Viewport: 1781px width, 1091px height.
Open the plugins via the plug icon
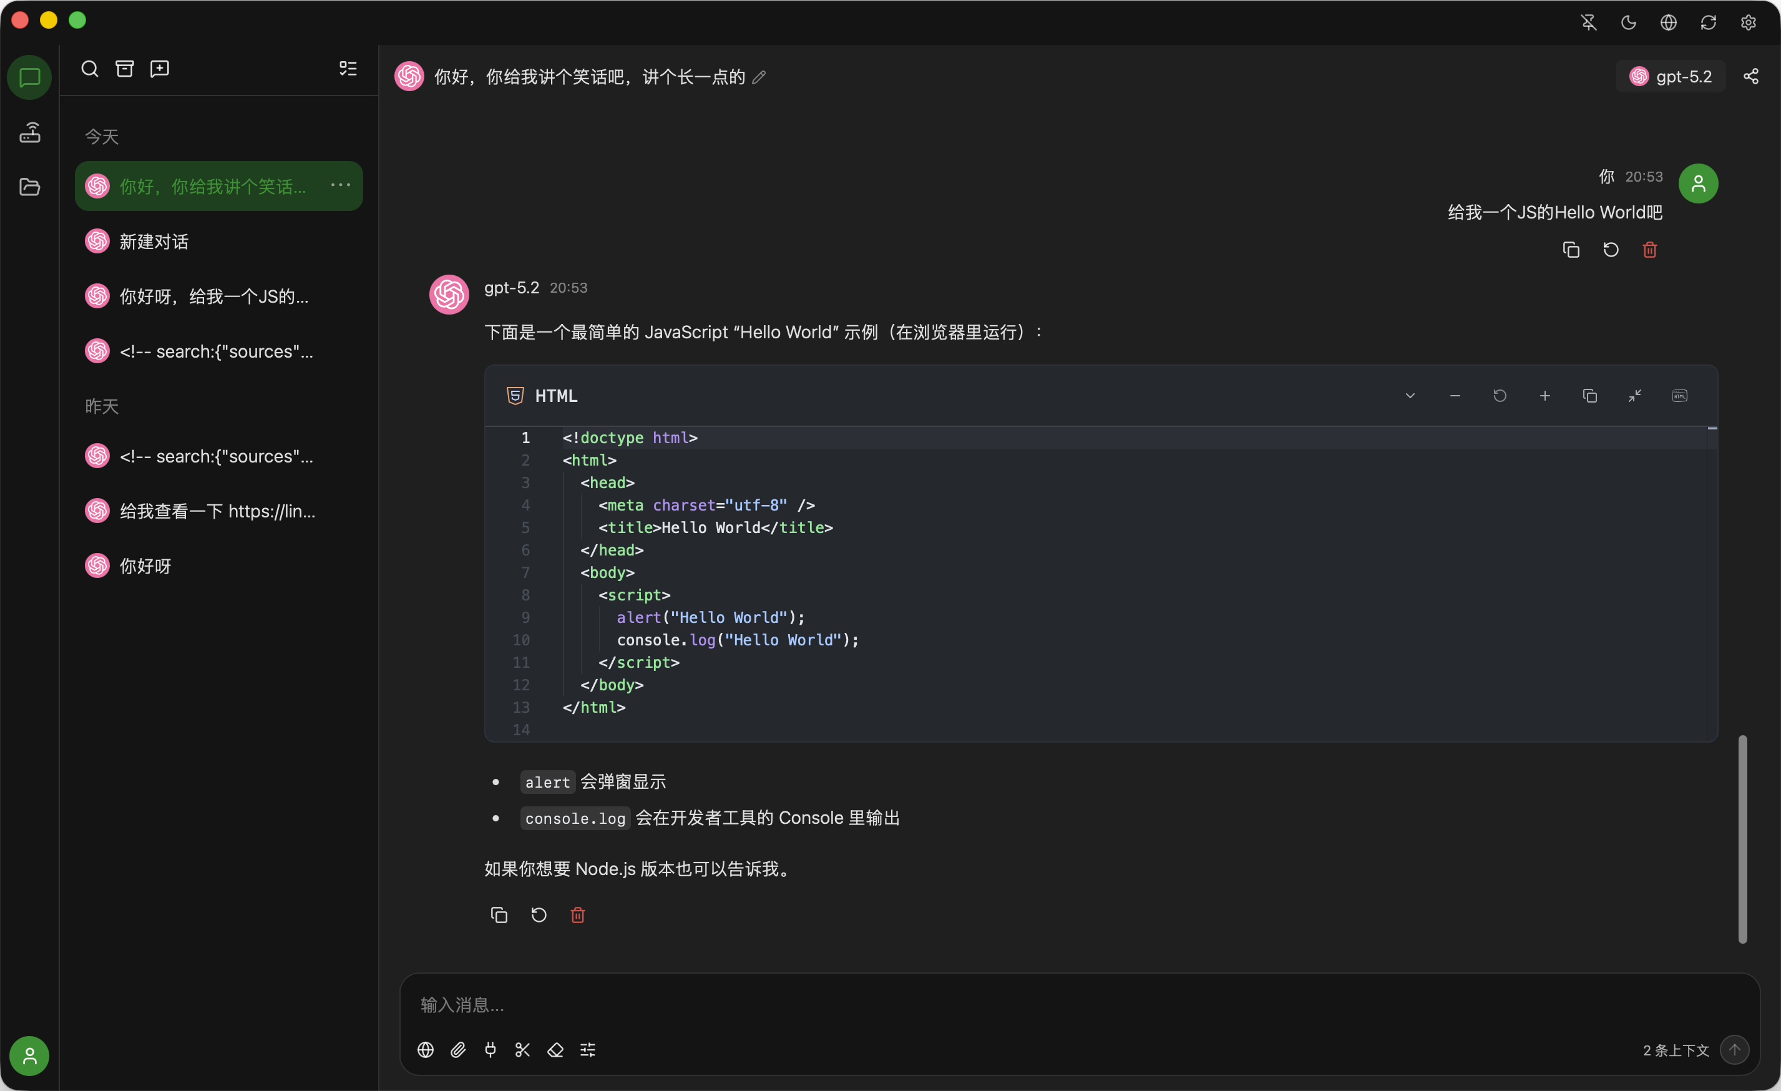490,1050
